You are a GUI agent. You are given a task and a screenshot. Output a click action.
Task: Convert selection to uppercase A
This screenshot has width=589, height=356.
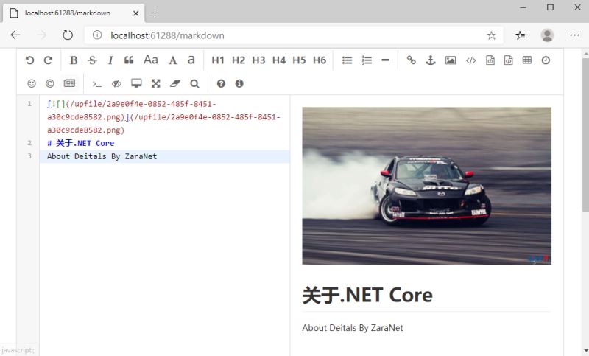coord(172,60)
